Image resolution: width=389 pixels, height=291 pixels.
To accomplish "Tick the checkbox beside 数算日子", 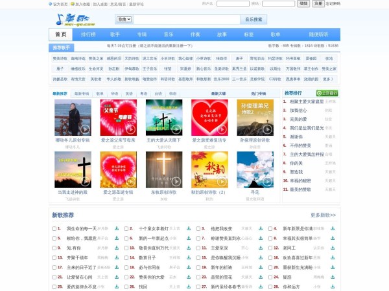I will coord(126,257).
